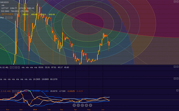Viewport: 179px width, 111px height.
Task: Select the Nov label on time axis
Action: [x=7, y=110]
